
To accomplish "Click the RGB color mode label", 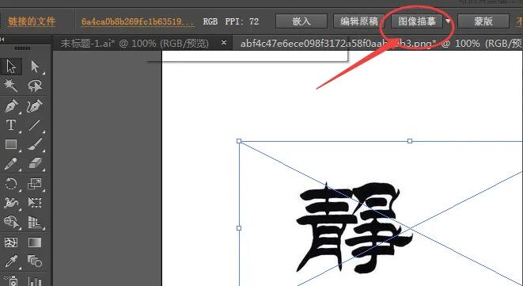I will [210, 21].
